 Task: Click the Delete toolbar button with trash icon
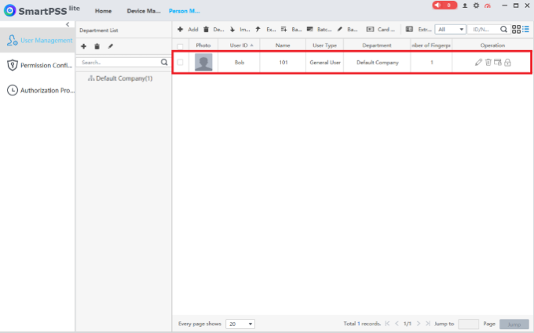point(214,30)
